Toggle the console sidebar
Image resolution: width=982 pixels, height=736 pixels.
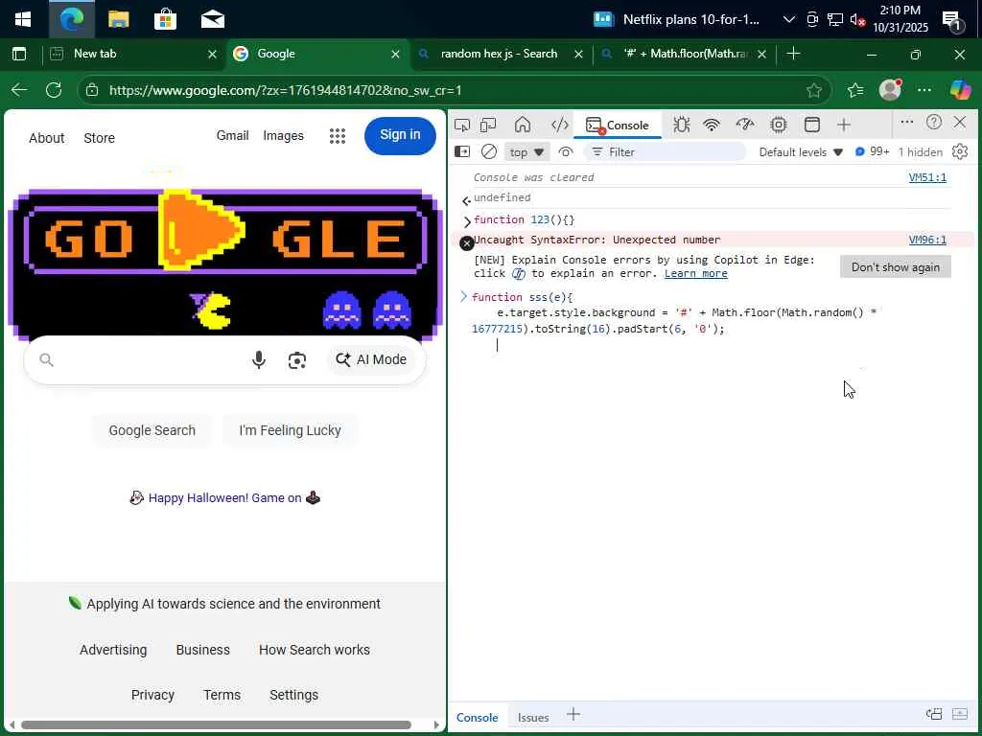(462, 151)
